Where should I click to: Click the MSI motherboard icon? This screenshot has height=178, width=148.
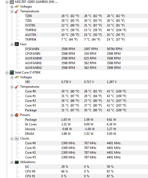pyautogui.click(x=12, y=2)
